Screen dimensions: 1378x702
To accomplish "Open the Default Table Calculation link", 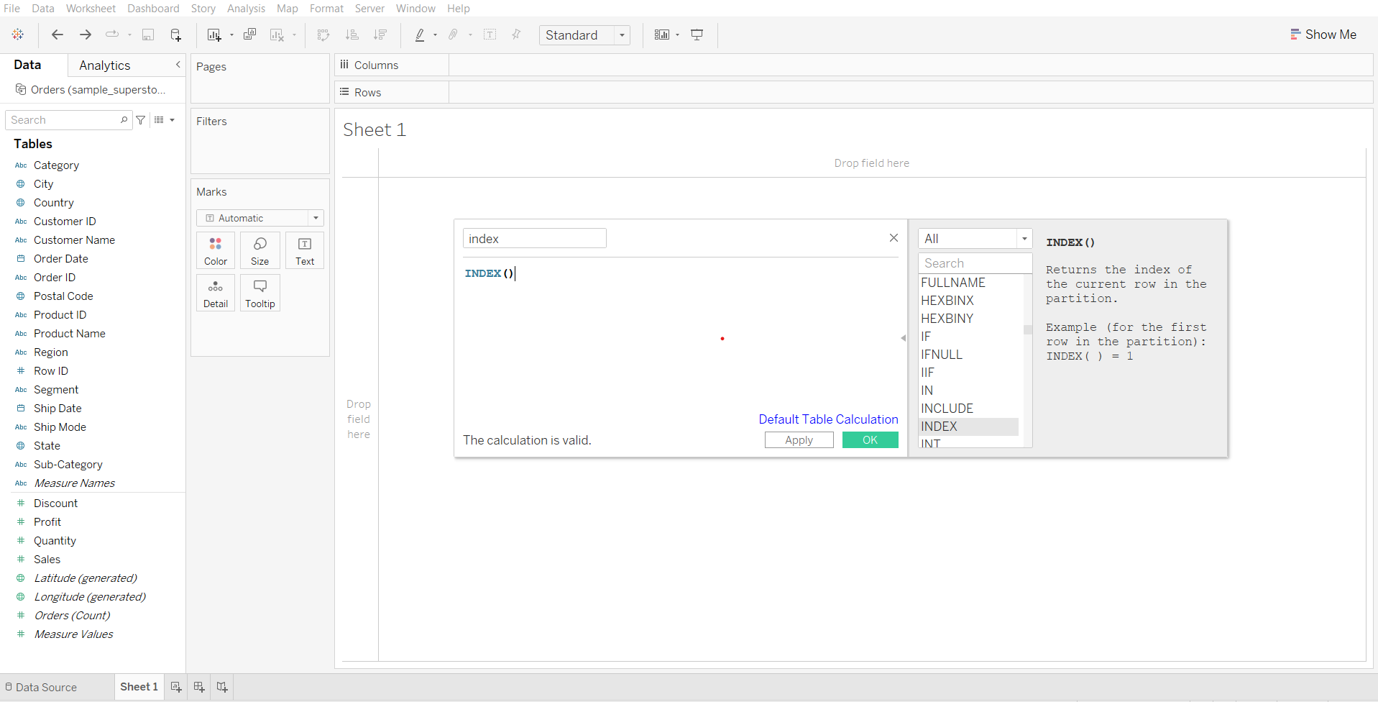I will (828, 419).
